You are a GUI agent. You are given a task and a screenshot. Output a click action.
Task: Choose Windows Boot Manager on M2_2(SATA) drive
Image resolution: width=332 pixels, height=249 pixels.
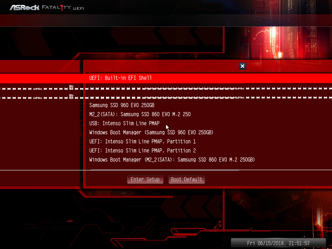coord(172,160)
